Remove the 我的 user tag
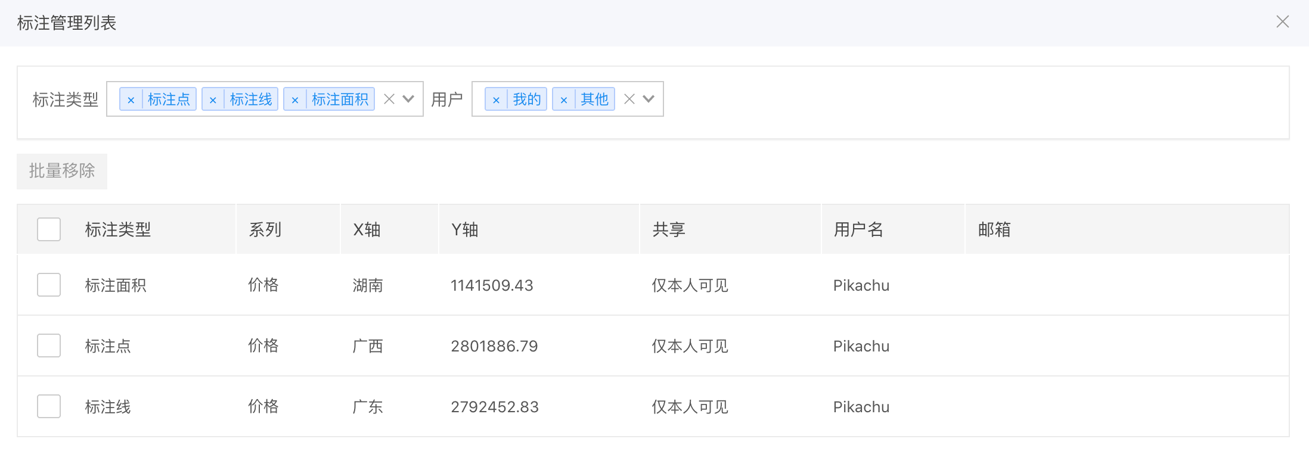 point(496,99)
